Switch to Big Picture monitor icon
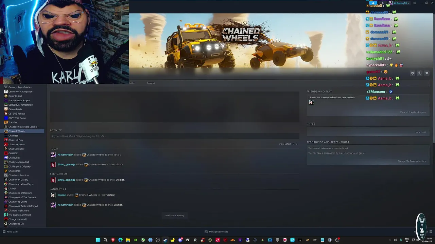The image size is (435, 244). (x=415, y=3)
